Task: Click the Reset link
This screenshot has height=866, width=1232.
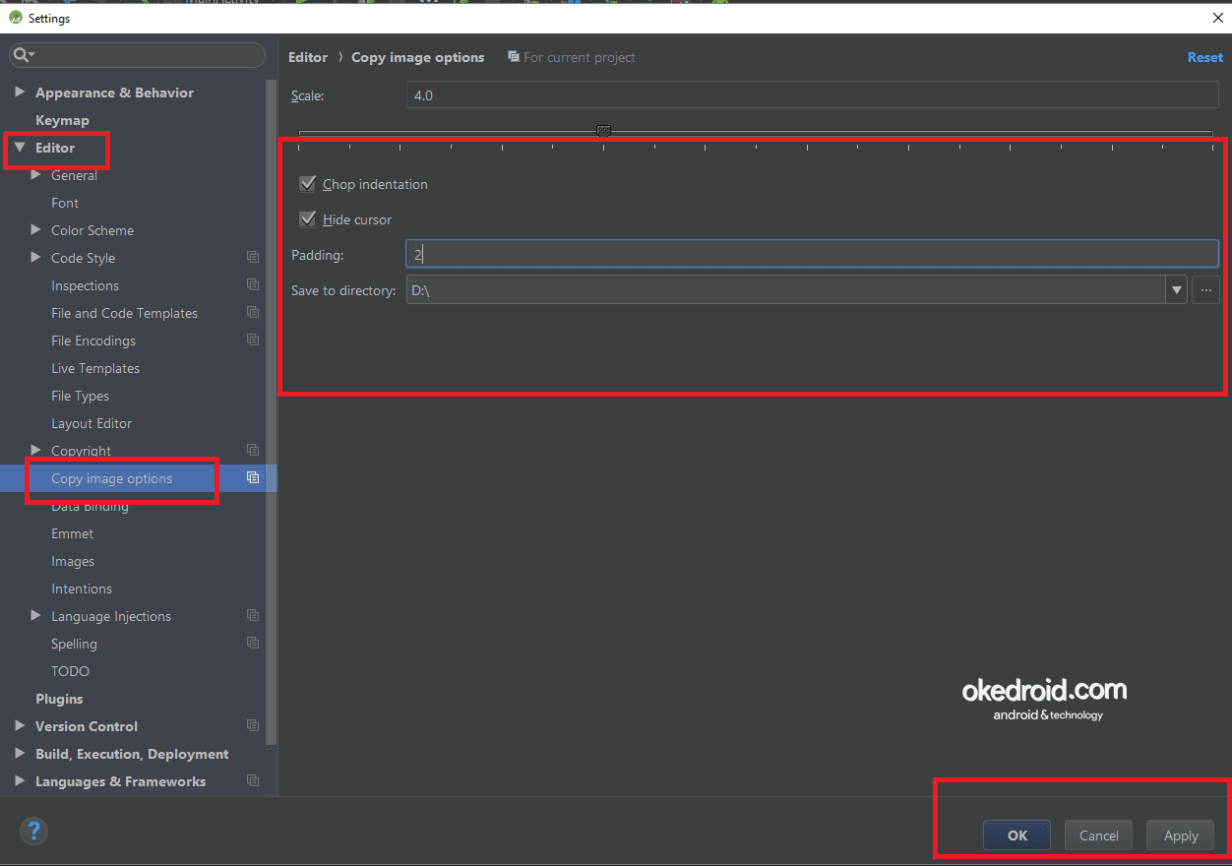Action: (x=1204, y=57)
